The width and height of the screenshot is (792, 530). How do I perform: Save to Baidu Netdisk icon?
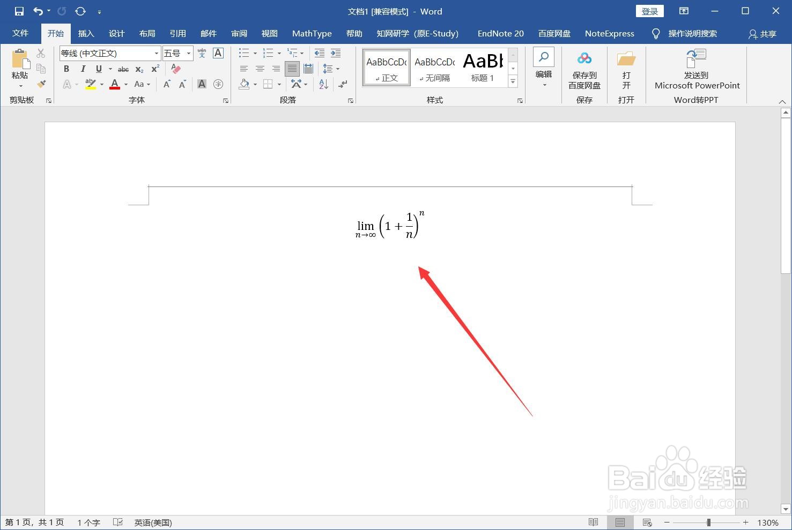(584, 58)
